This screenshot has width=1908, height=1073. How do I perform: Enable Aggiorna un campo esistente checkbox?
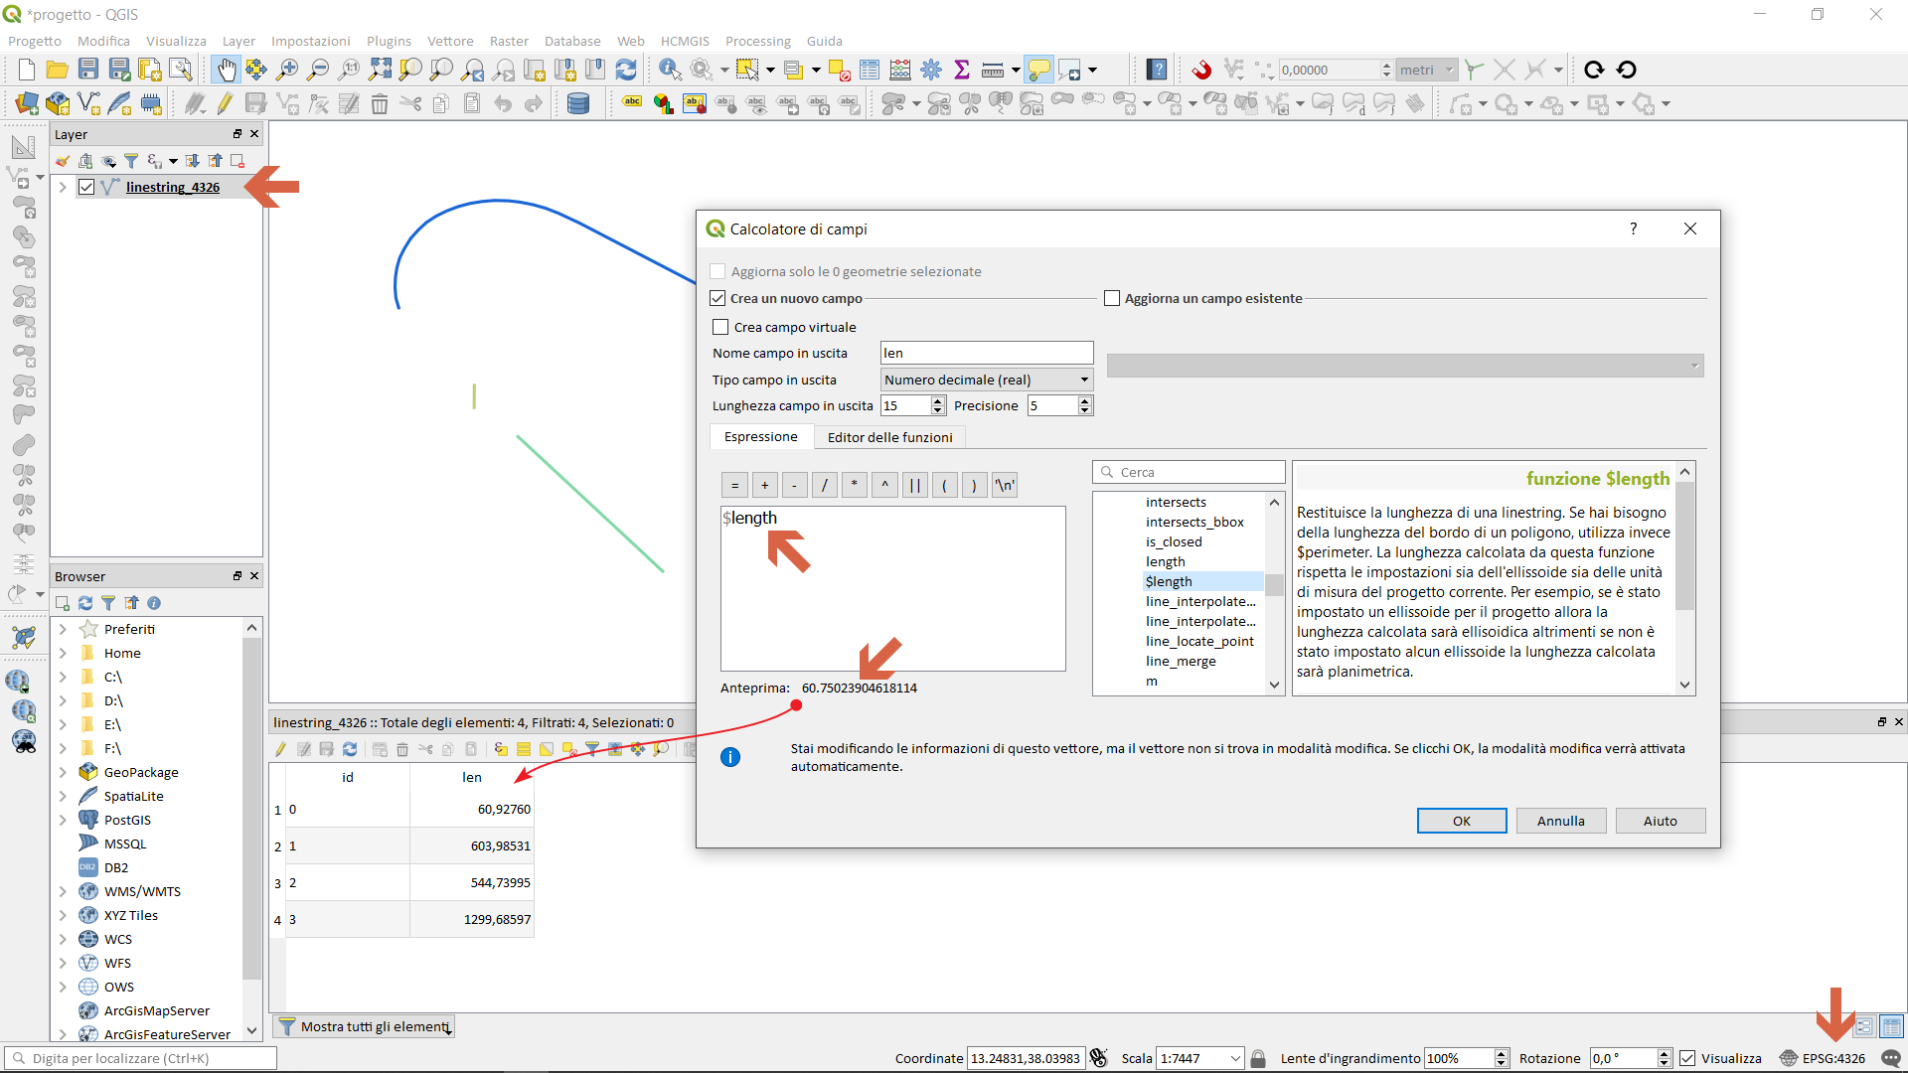click(x=1112, y=298)
